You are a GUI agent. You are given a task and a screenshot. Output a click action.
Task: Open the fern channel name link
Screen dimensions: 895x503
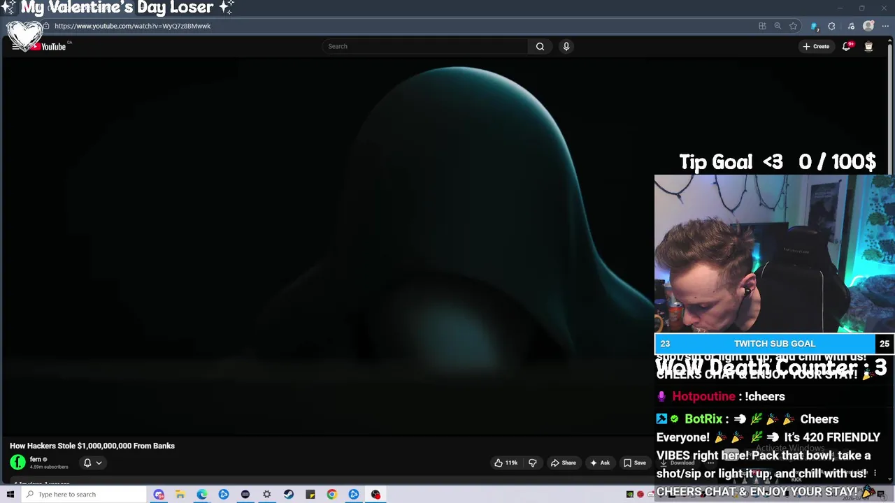pos(36,459)
